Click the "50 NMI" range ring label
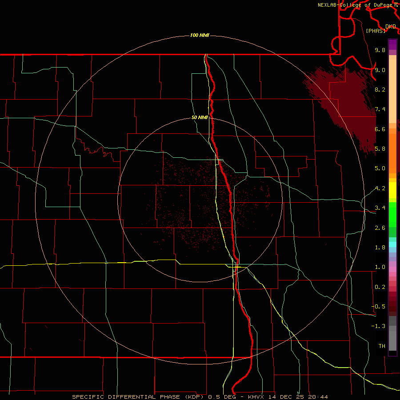The image size is (400, 400). coord(200,117)
